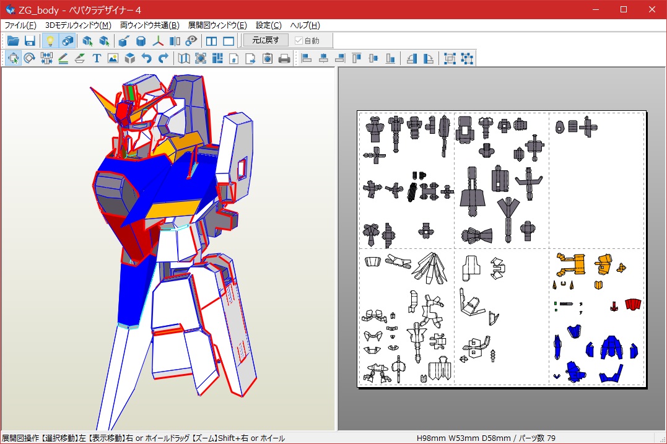Image resolution: width=667 pixels, height=444 pixels.
Task: Undo with the left curved arrow
Action: pyautogui.click(x=147, y=58)
